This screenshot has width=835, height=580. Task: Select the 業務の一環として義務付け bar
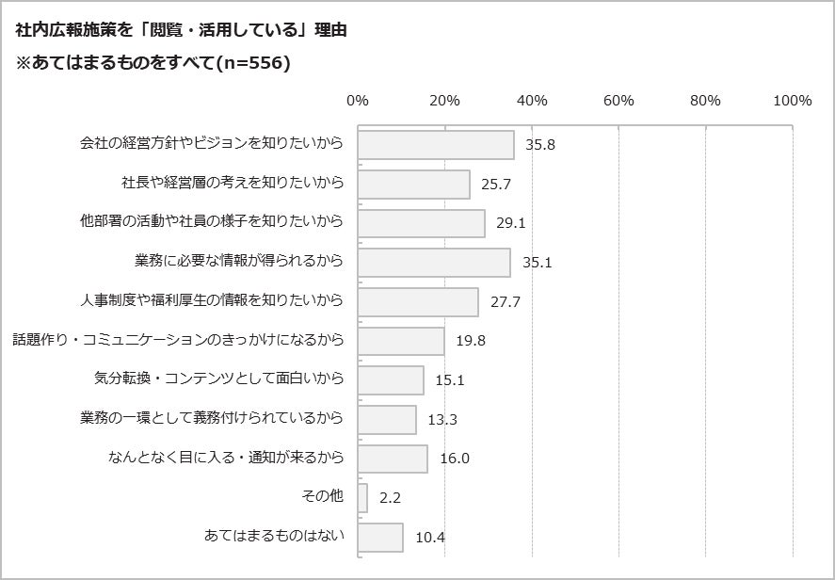[387, 419]
